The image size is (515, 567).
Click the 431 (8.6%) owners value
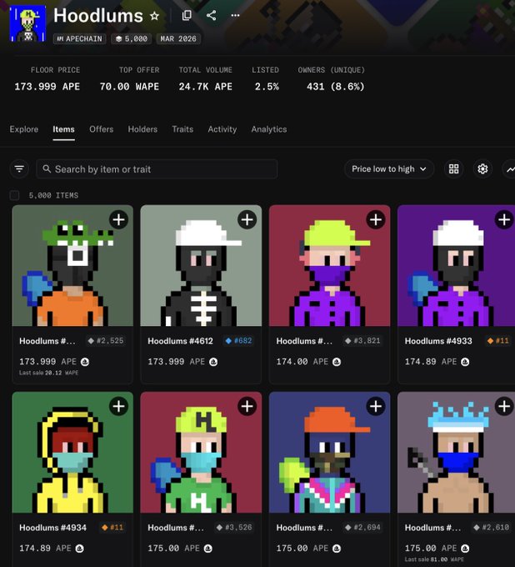coord(335,87)
